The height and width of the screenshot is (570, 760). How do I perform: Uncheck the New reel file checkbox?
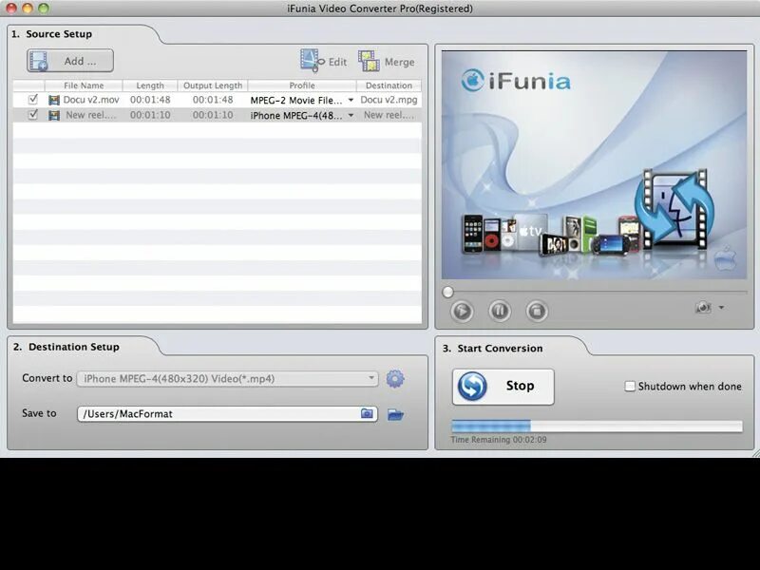[33, 115]
